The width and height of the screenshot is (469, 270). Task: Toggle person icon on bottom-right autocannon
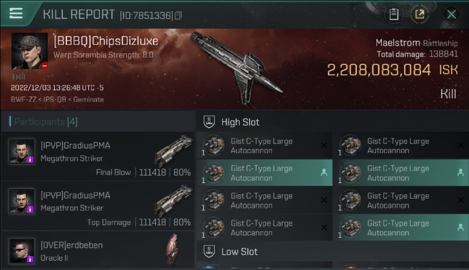coord(460,228)
